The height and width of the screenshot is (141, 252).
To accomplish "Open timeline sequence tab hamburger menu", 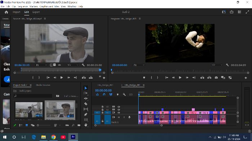I will pyautogui.click(x=144, y=85).
